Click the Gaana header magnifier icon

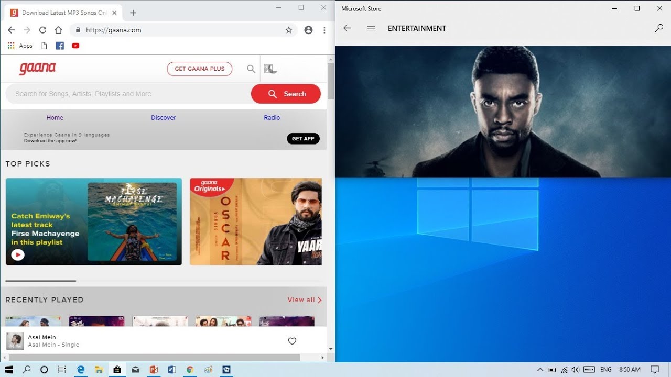coord(251,69)
